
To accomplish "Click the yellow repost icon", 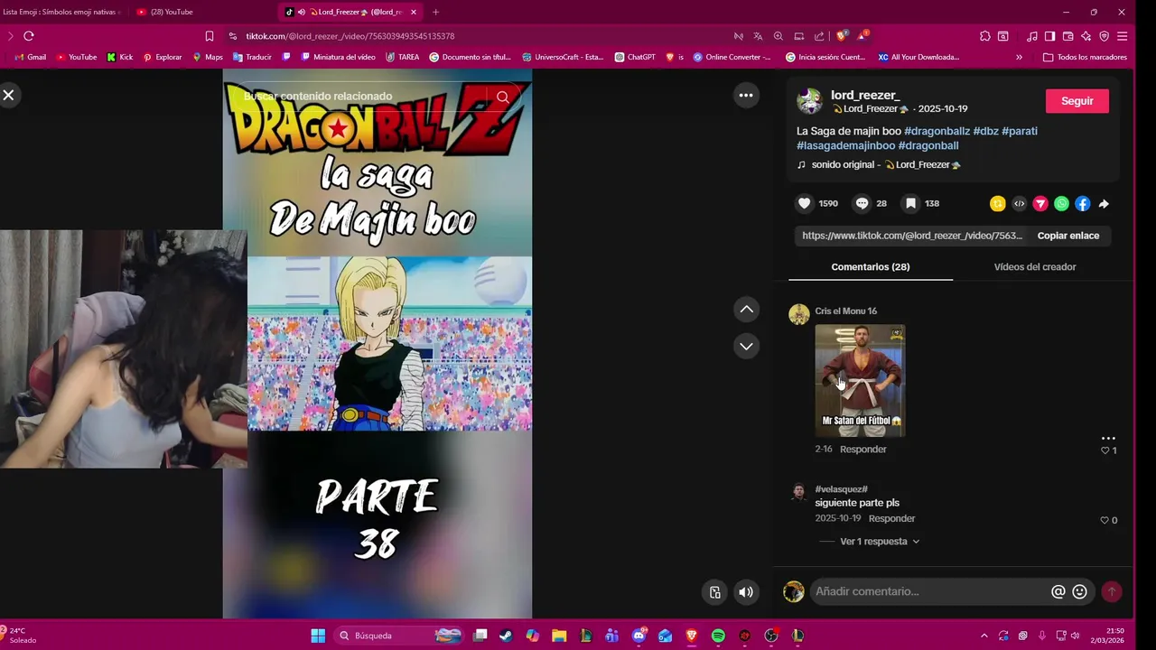I will pos(997,204).
